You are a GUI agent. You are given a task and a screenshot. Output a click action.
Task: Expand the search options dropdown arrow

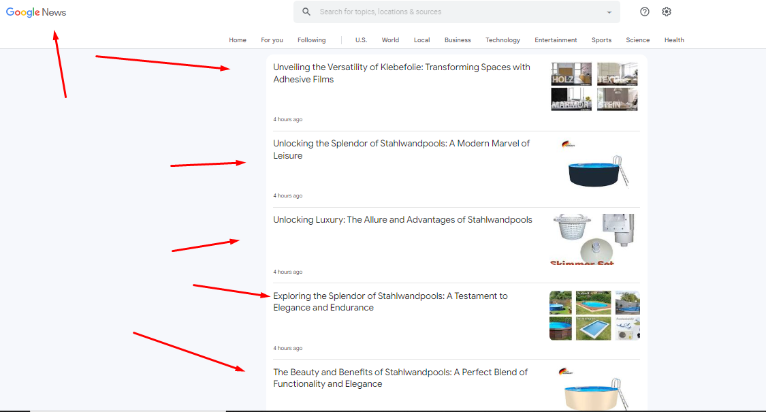(x=609, y=12)
